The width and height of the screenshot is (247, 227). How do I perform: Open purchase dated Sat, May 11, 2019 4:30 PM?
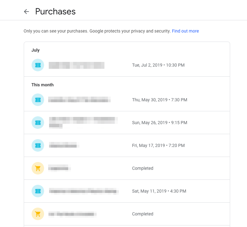127,191
